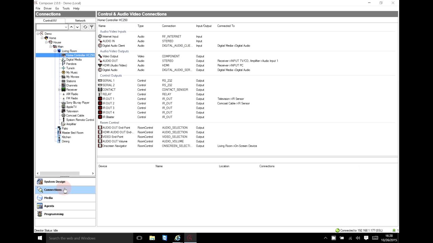Screen dimensions: 433x243
Task: Click the System Design panel icon
Action: 40,182
